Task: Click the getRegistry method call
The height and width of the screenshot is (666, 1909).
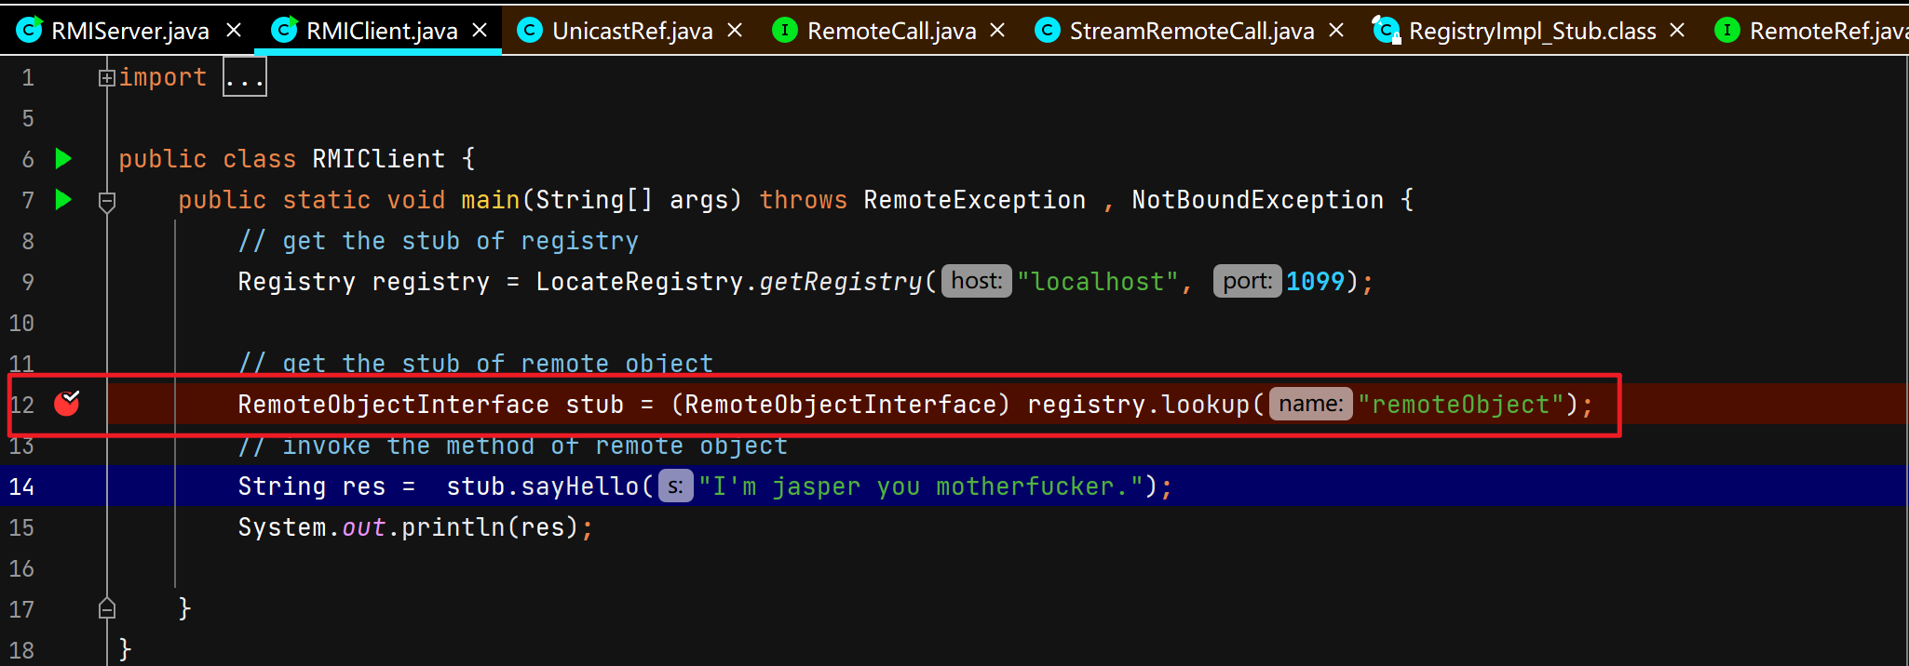Action: 840,282
